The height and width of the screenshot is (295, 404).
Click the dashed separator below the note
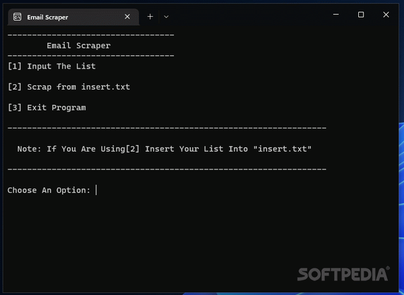tap(166, 169)
